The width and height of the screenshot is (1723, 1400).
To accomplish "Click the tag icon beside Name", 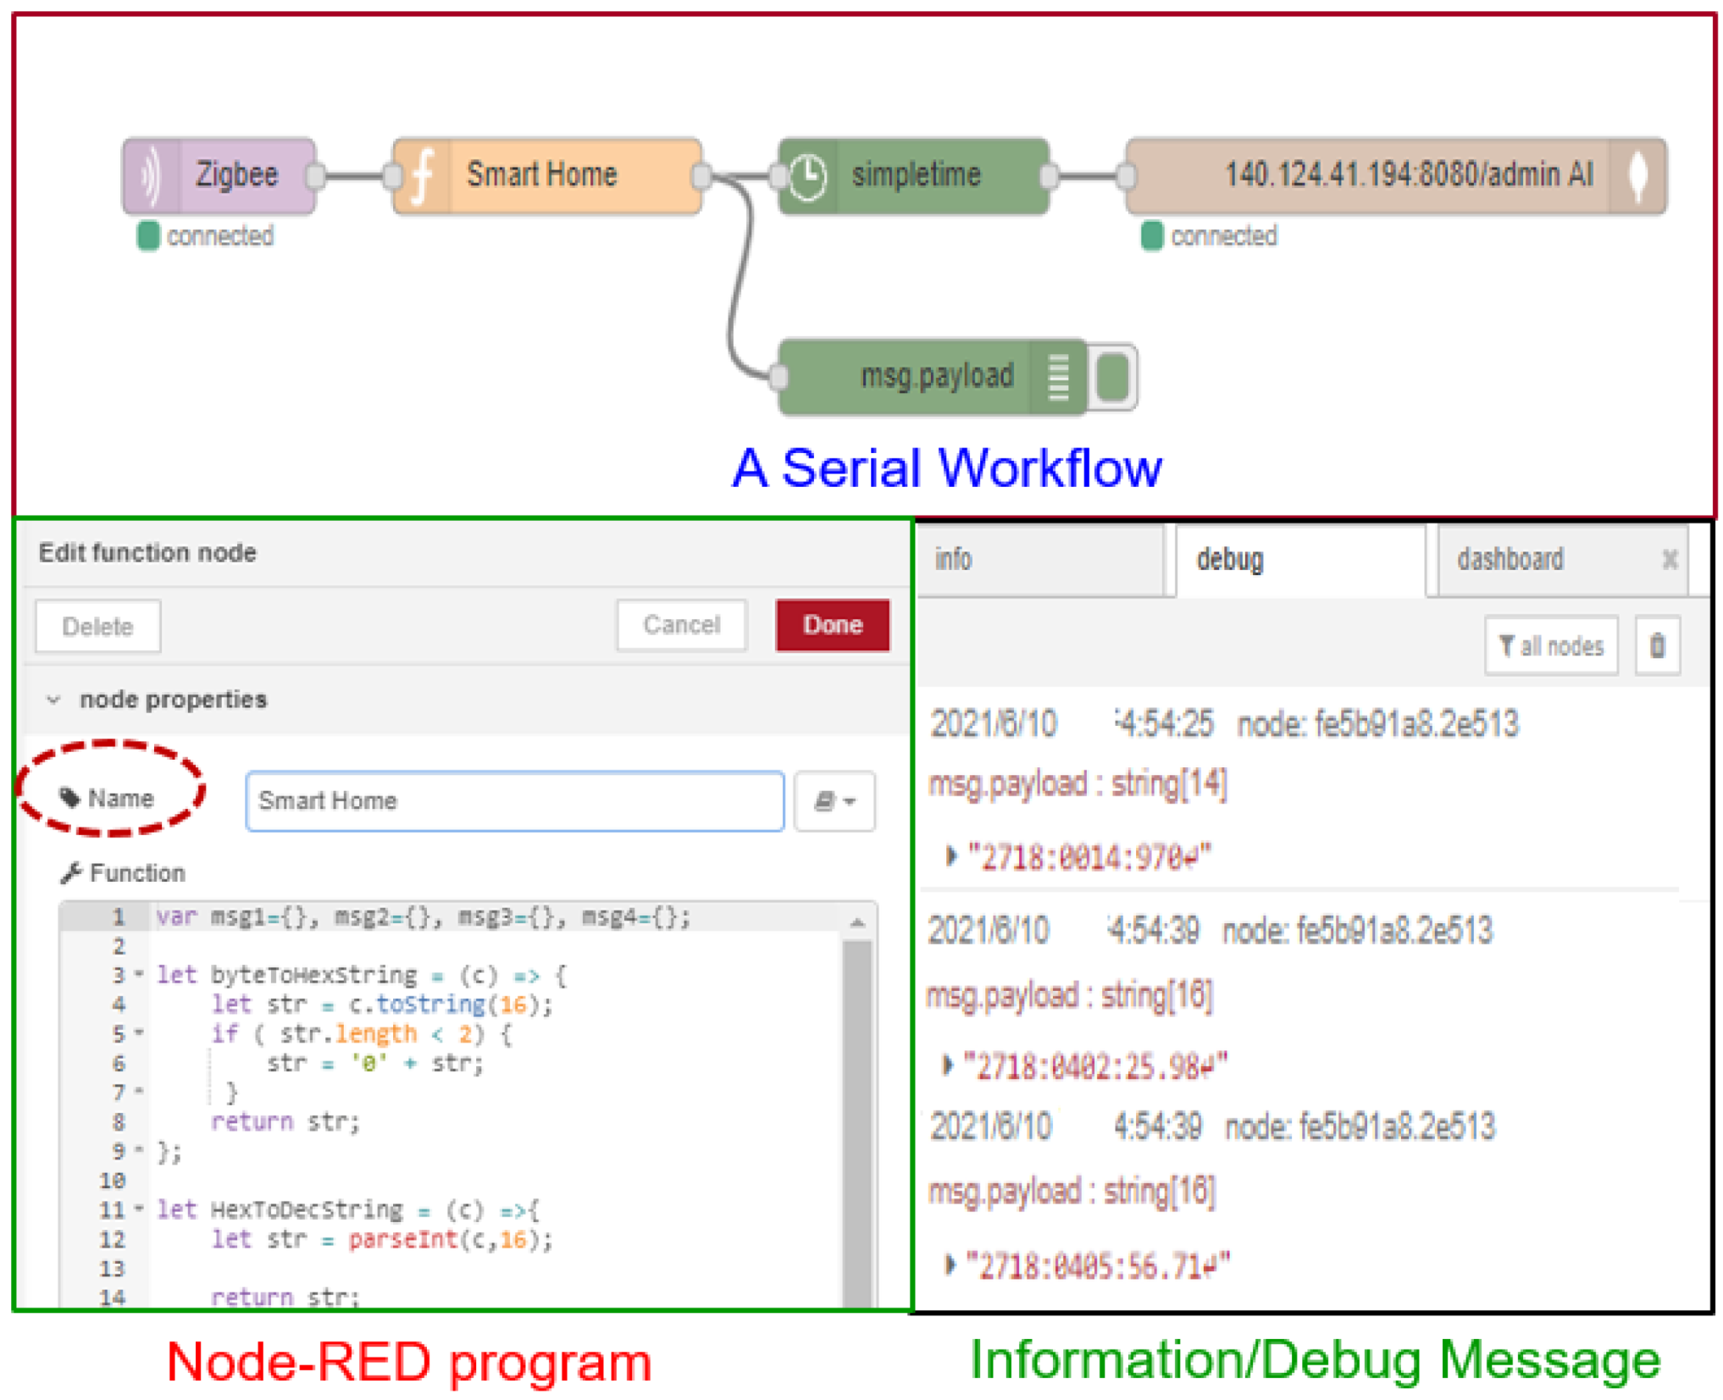I will (69, 797).
